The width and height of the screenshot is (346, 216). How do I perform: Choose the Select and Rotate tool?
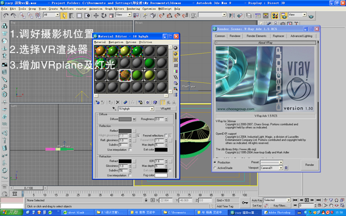(103, 16)
